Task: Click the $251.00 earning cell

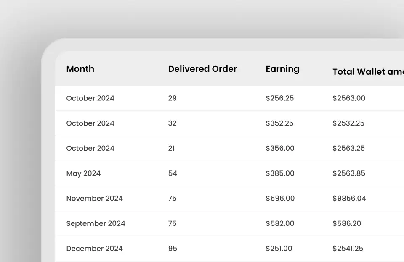Action: coord(279,249)
